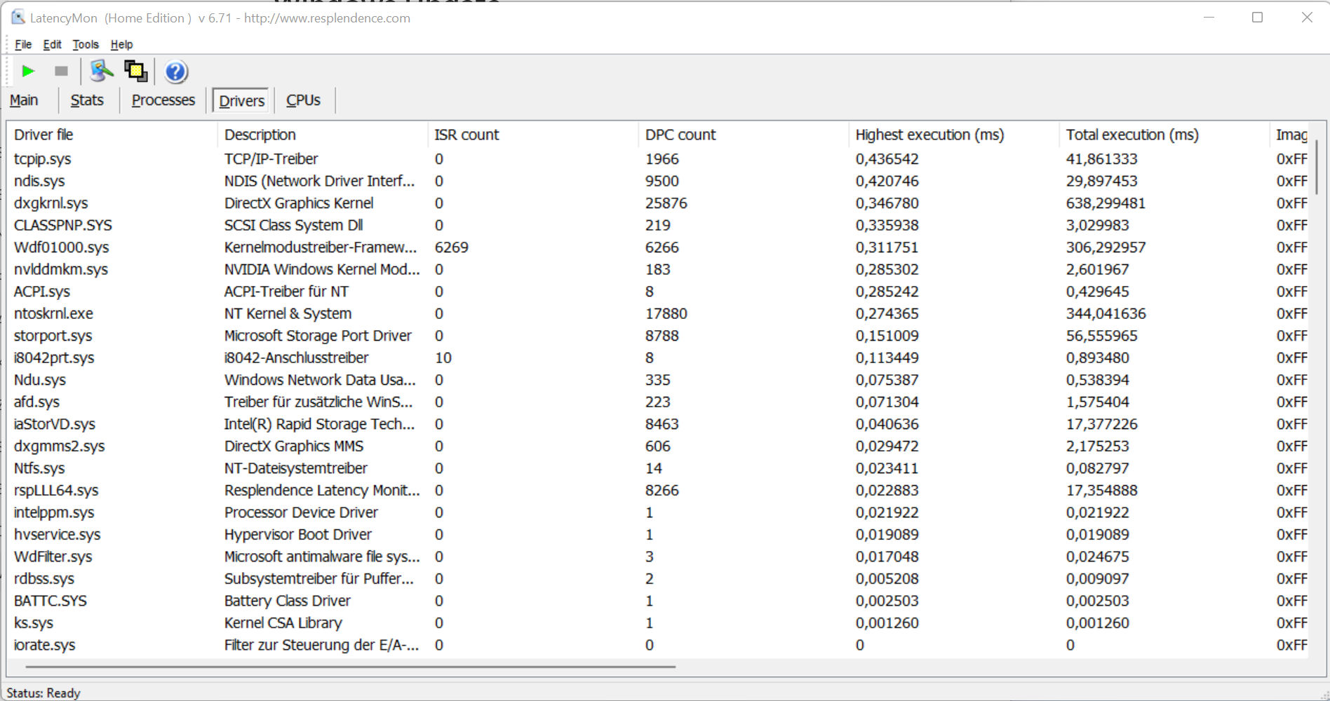Image resolution: width=1330 pixels, height=701 pixels.
Task: Click highest execution value 0,436542
Action: point(887,159)
